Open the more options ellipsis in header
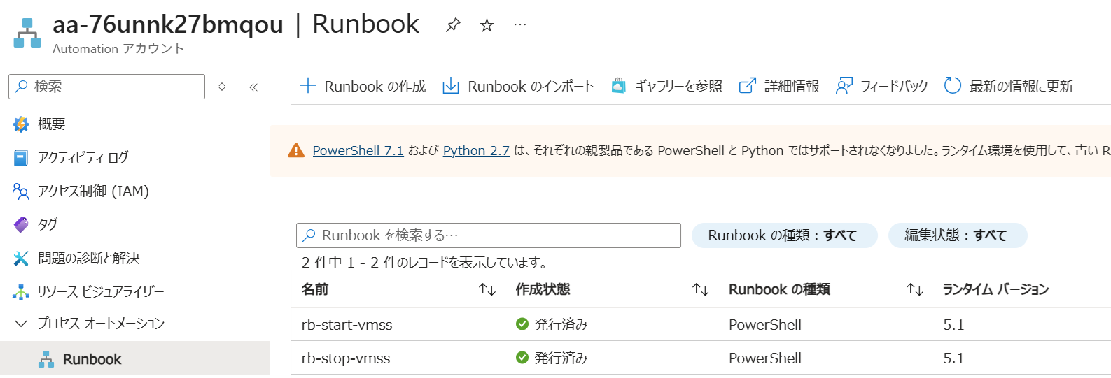 (x=520, y=24)
